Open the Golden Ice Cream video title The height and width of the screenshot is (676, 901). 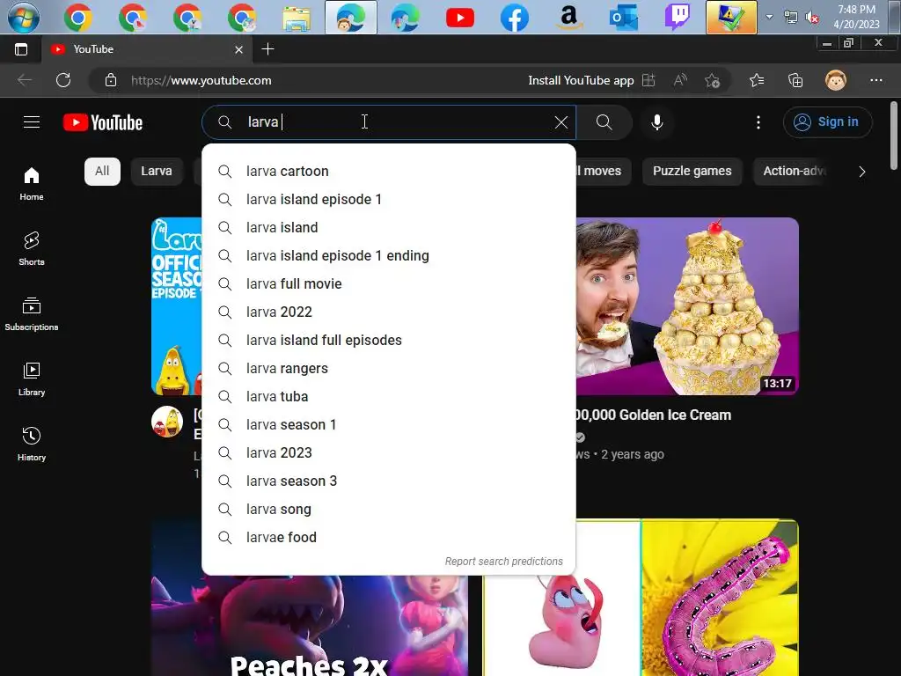pos(654,415)
